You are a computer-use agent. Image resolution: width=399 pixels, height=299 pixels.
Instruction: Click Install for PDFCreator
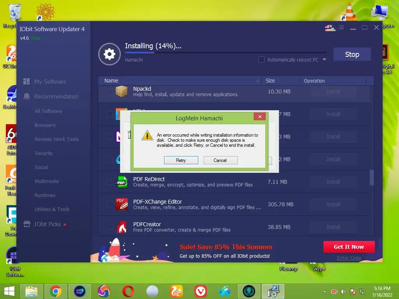click(333, 227)
